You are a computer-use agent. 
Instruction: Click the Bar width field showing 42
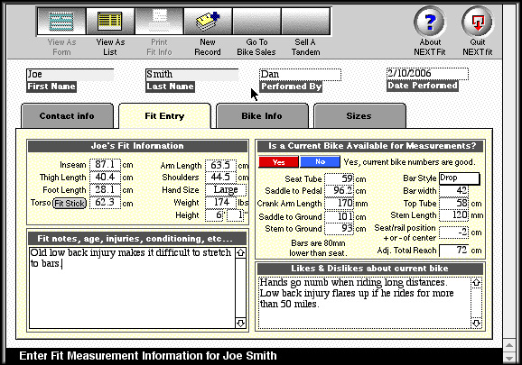tap(453, 191)
